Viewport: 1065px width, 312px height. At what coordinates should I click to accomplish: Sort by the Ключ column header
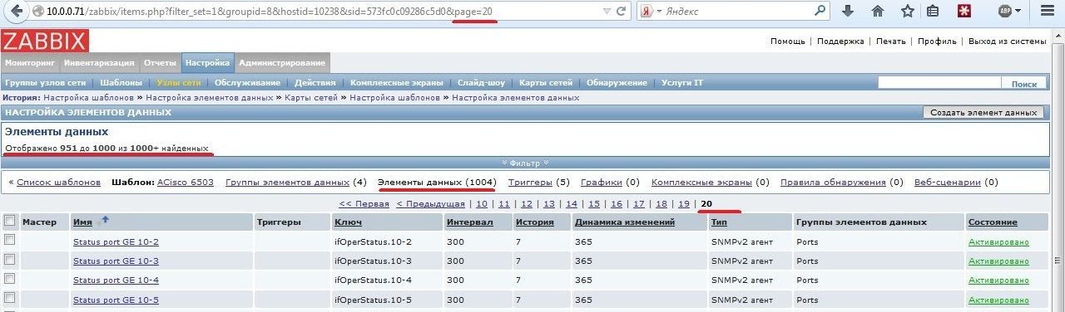(x=347, y=222)
